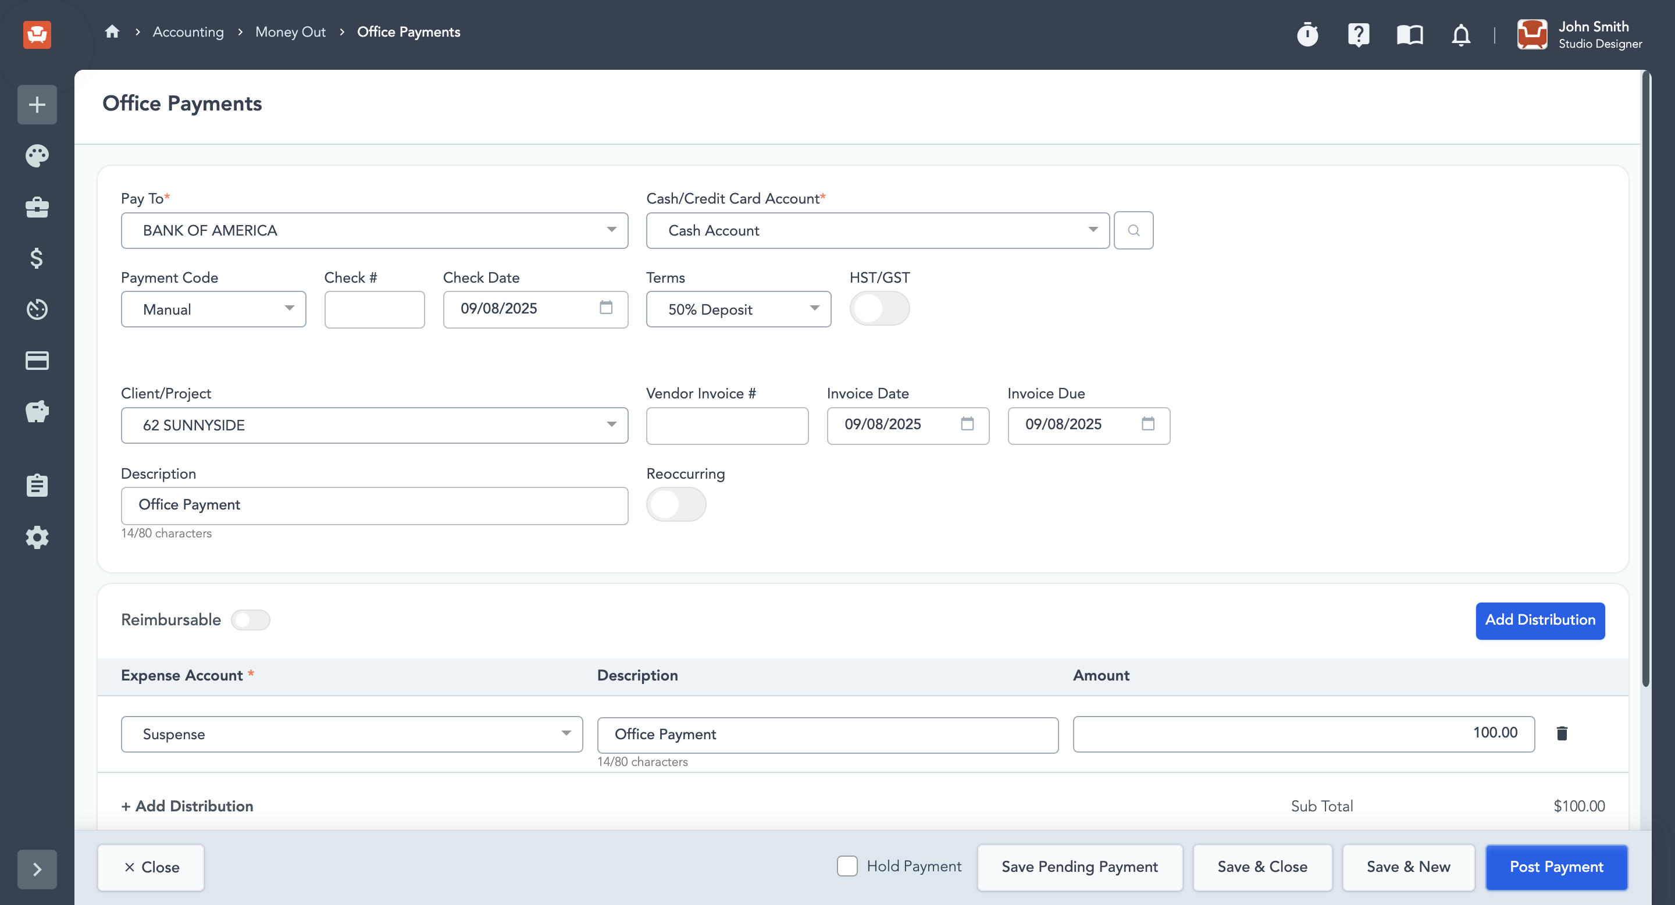Screen dimensions: 1675x905
Task: Open the Check Date calendar picker
Action: 605,307
